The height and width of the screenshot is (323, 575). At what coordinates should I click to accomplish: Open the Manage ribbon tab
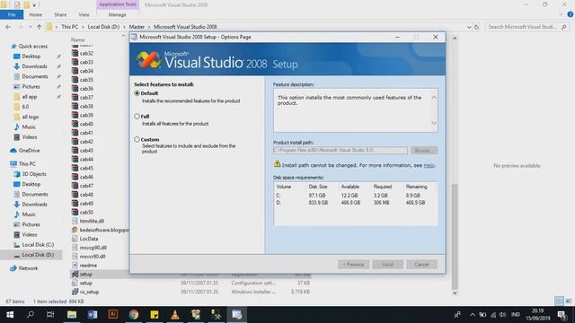118,14
